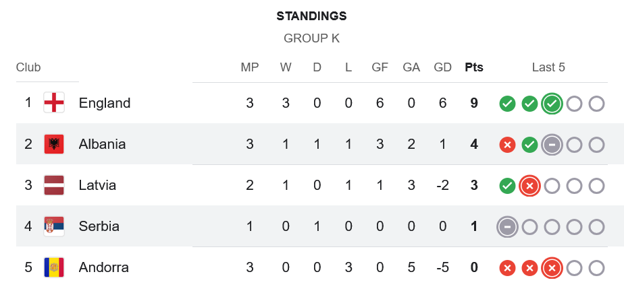
Task: Click England's flag icon
Action: 54,103
